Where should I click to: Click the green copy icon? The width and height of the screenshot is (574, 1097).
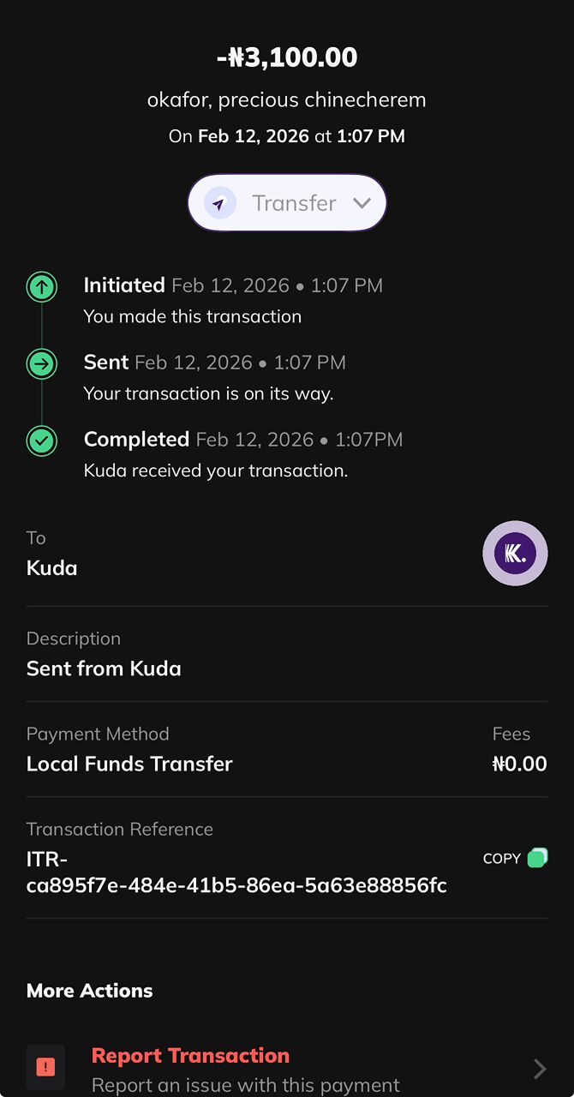tap(537, 858)
